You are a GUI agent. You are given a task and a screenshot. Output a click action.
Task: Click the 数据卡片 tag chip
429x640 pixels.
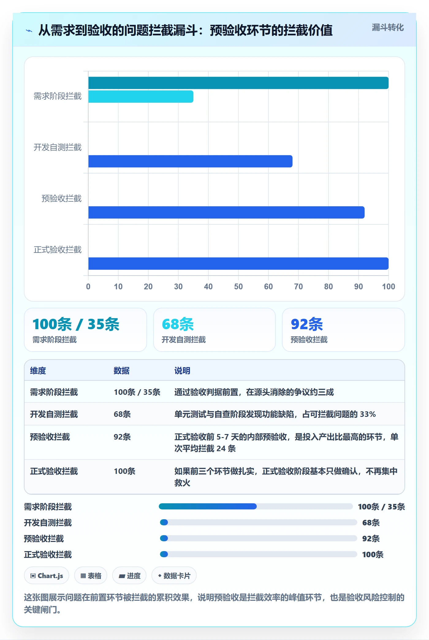pyautogui.click(x=174, y=576)
